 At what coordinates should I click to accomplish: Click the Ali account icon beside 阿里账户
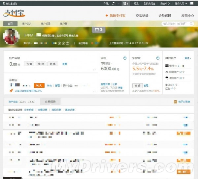167,72
